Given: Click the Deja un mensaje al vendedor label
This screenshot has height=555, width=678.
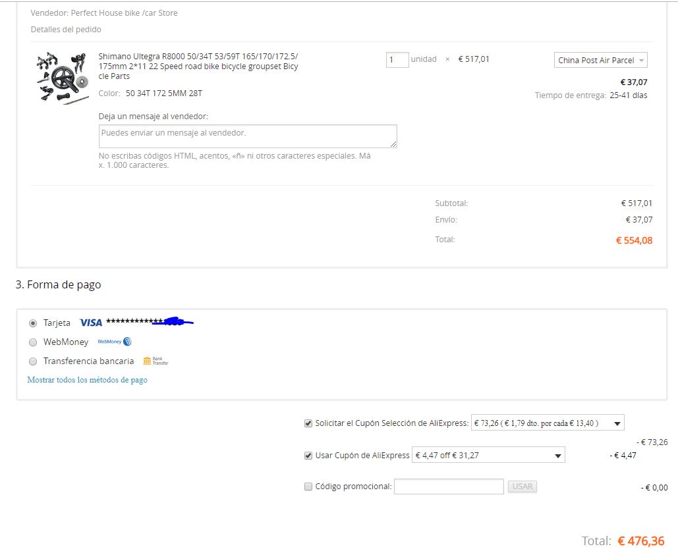Looking at the screenshot, I should 153,116.
